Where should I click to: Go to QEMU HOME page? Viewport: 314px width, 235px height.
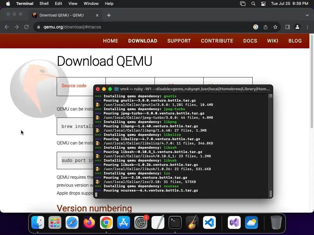click(110, 41)
